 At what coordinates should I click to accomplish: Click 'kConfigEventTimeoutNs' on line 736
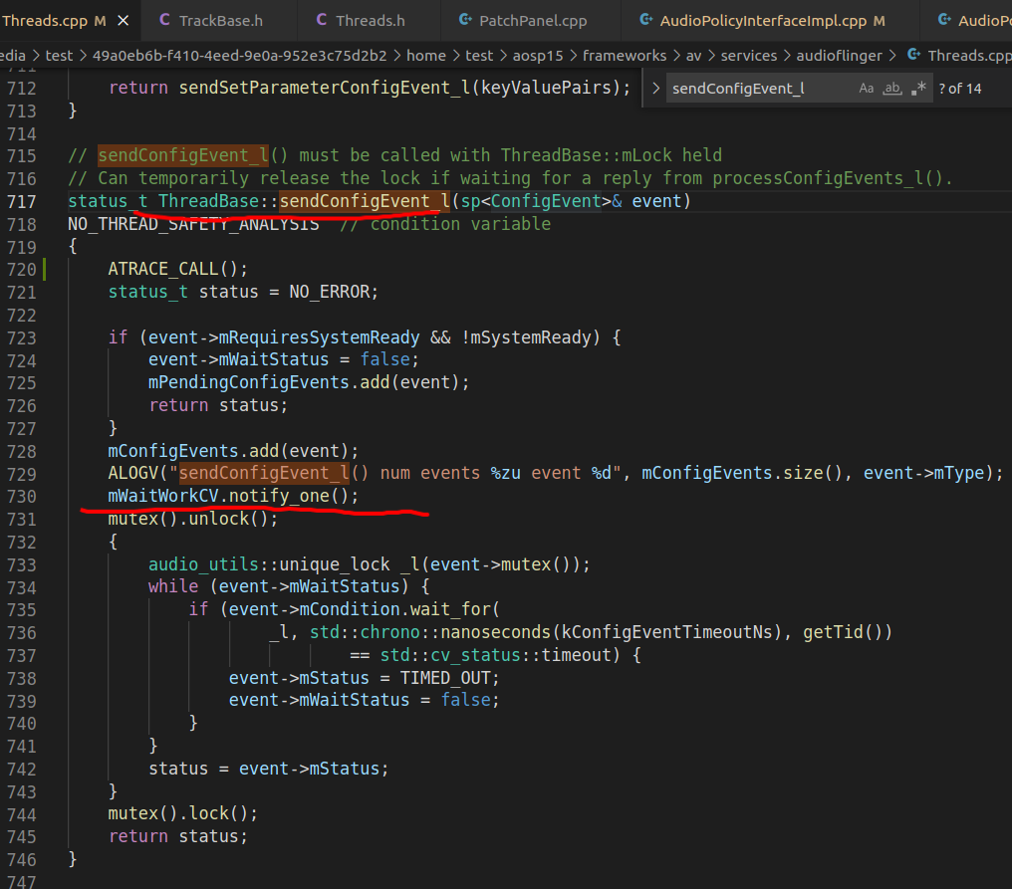667,632
